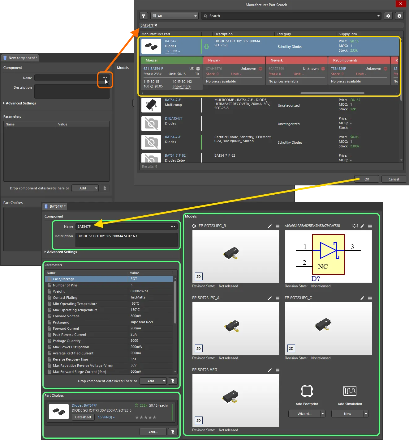409x440 pixels.
Task: Sort by Category column header
Action: [x=306, y=34]
